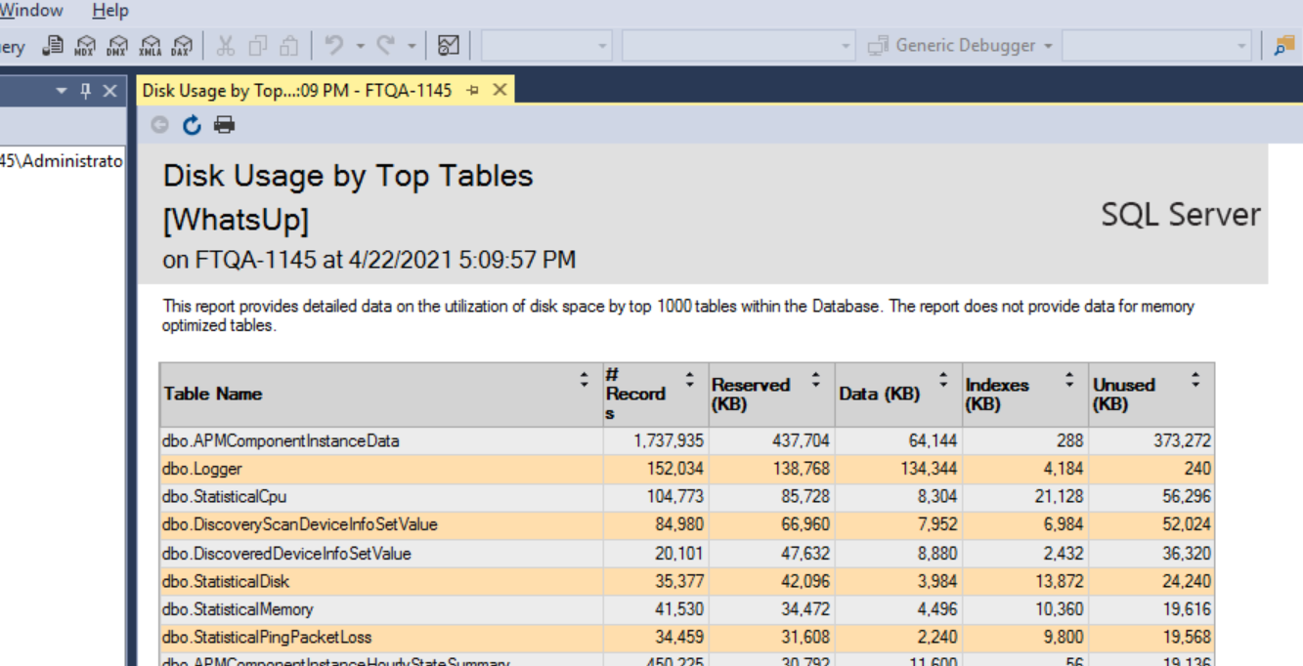The image size is (1303, 666).
Task: Open the Help menu
Action: (109, 10)
